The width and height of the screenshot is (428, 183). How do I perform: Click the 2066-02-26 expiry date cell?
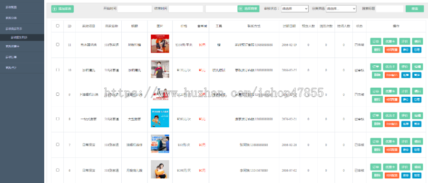[x=289, y=145]
